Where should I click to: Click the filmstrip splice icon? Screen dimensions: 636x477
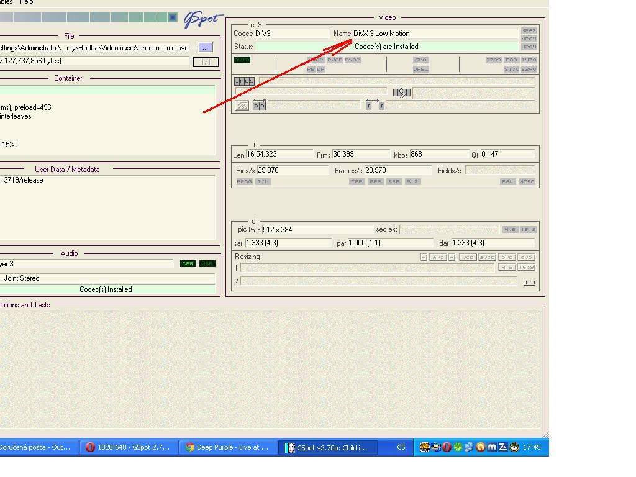click(x=402, y=93)
